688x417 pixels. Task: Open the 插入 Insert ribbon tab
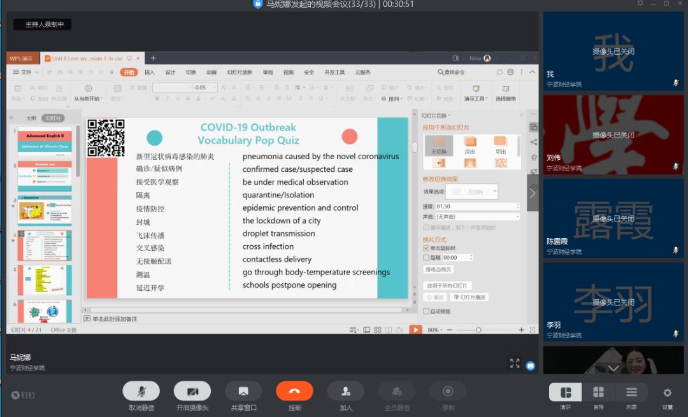[150, 73]
